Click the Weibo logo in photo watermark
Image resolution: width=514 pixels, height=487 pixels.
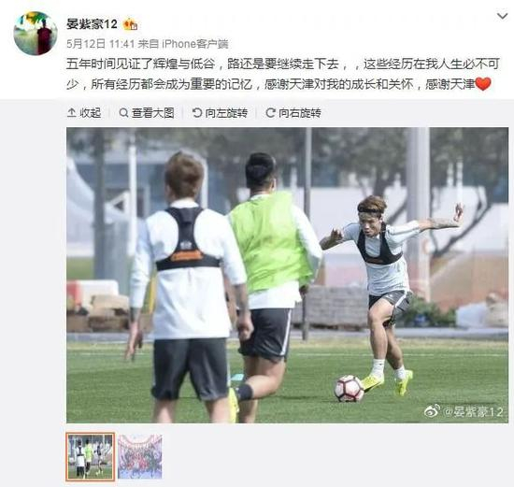coord(433,410)
